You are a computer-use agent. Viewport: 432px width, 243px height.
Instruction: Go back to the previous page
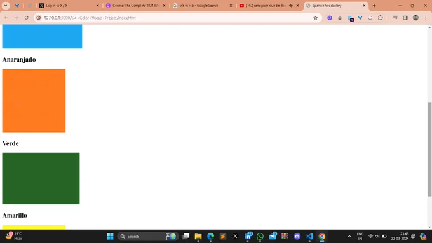click(x=6, y=18)
